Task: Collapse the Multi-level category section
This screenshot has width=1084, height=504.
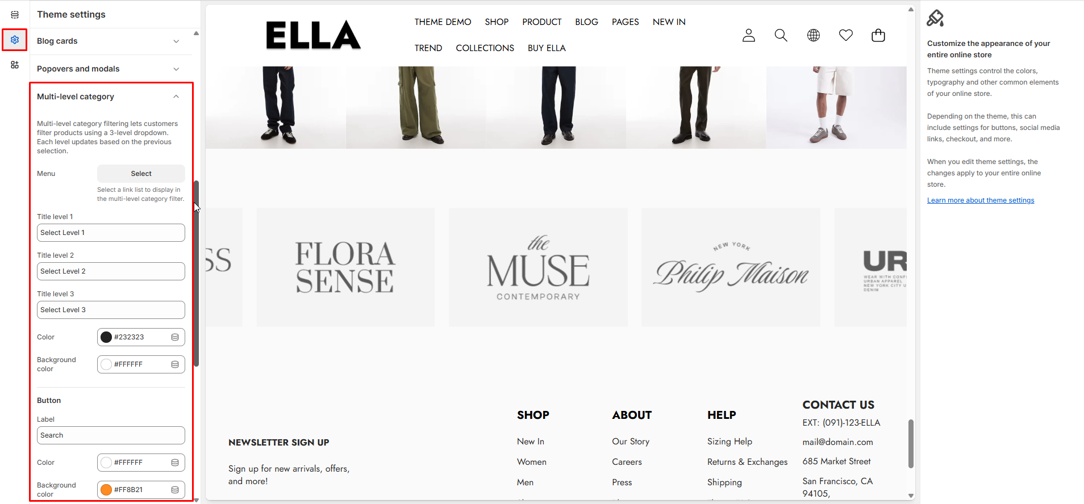Action: click(x=111, y=96)
